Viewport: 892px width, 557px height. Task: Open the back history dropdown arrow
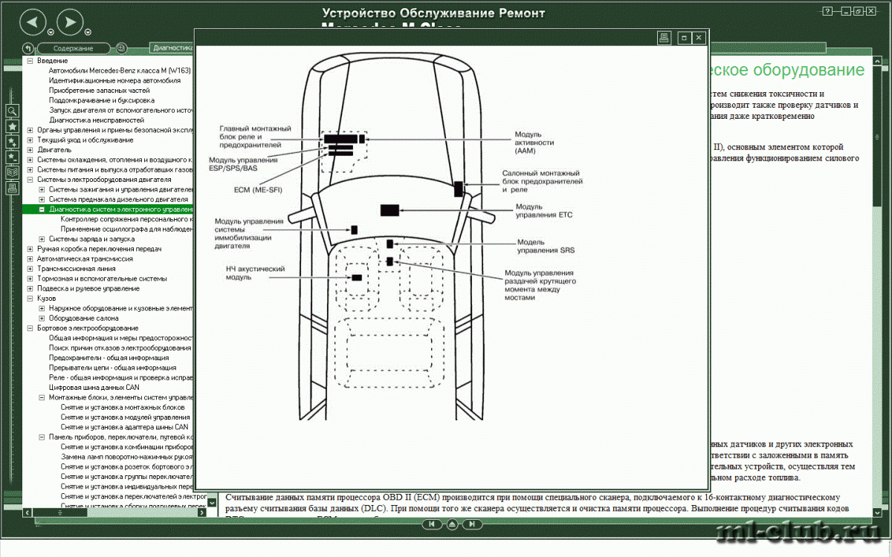coord(50,33)
